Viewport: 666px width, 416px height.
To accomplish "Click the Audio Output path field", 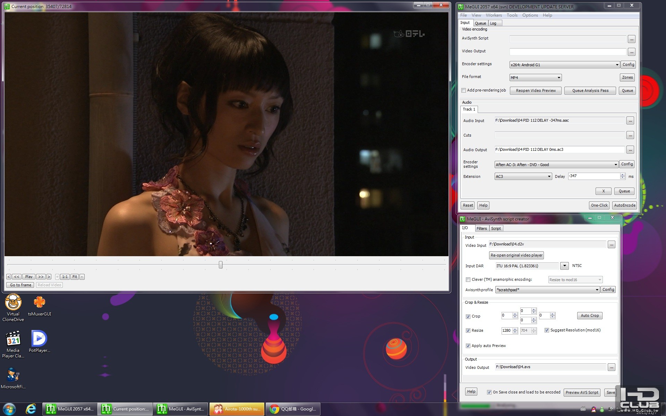I will point(559,150).
